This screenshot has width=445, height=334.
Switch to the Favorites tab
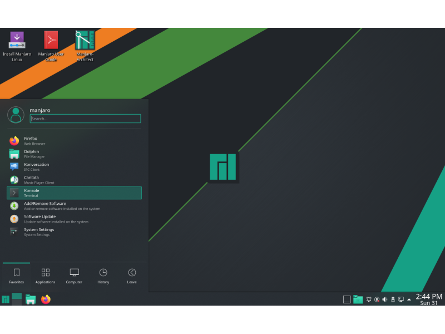click(x=17, y=276)
